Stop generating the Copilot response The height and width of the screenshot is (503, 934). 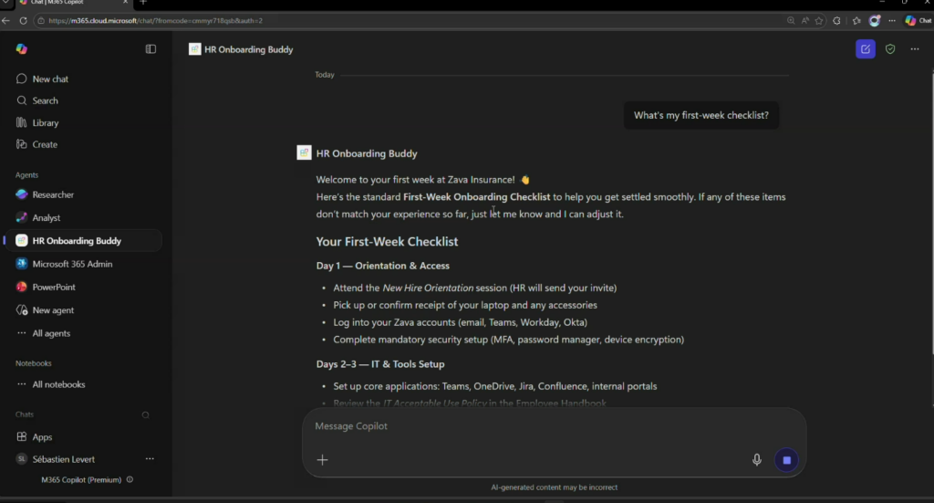pos(786,460)
